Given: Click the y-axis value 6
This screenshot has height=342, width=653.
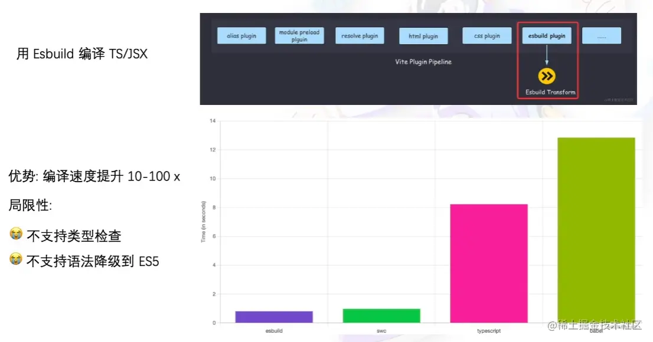Looking at the screenshot, I should 214,236.
